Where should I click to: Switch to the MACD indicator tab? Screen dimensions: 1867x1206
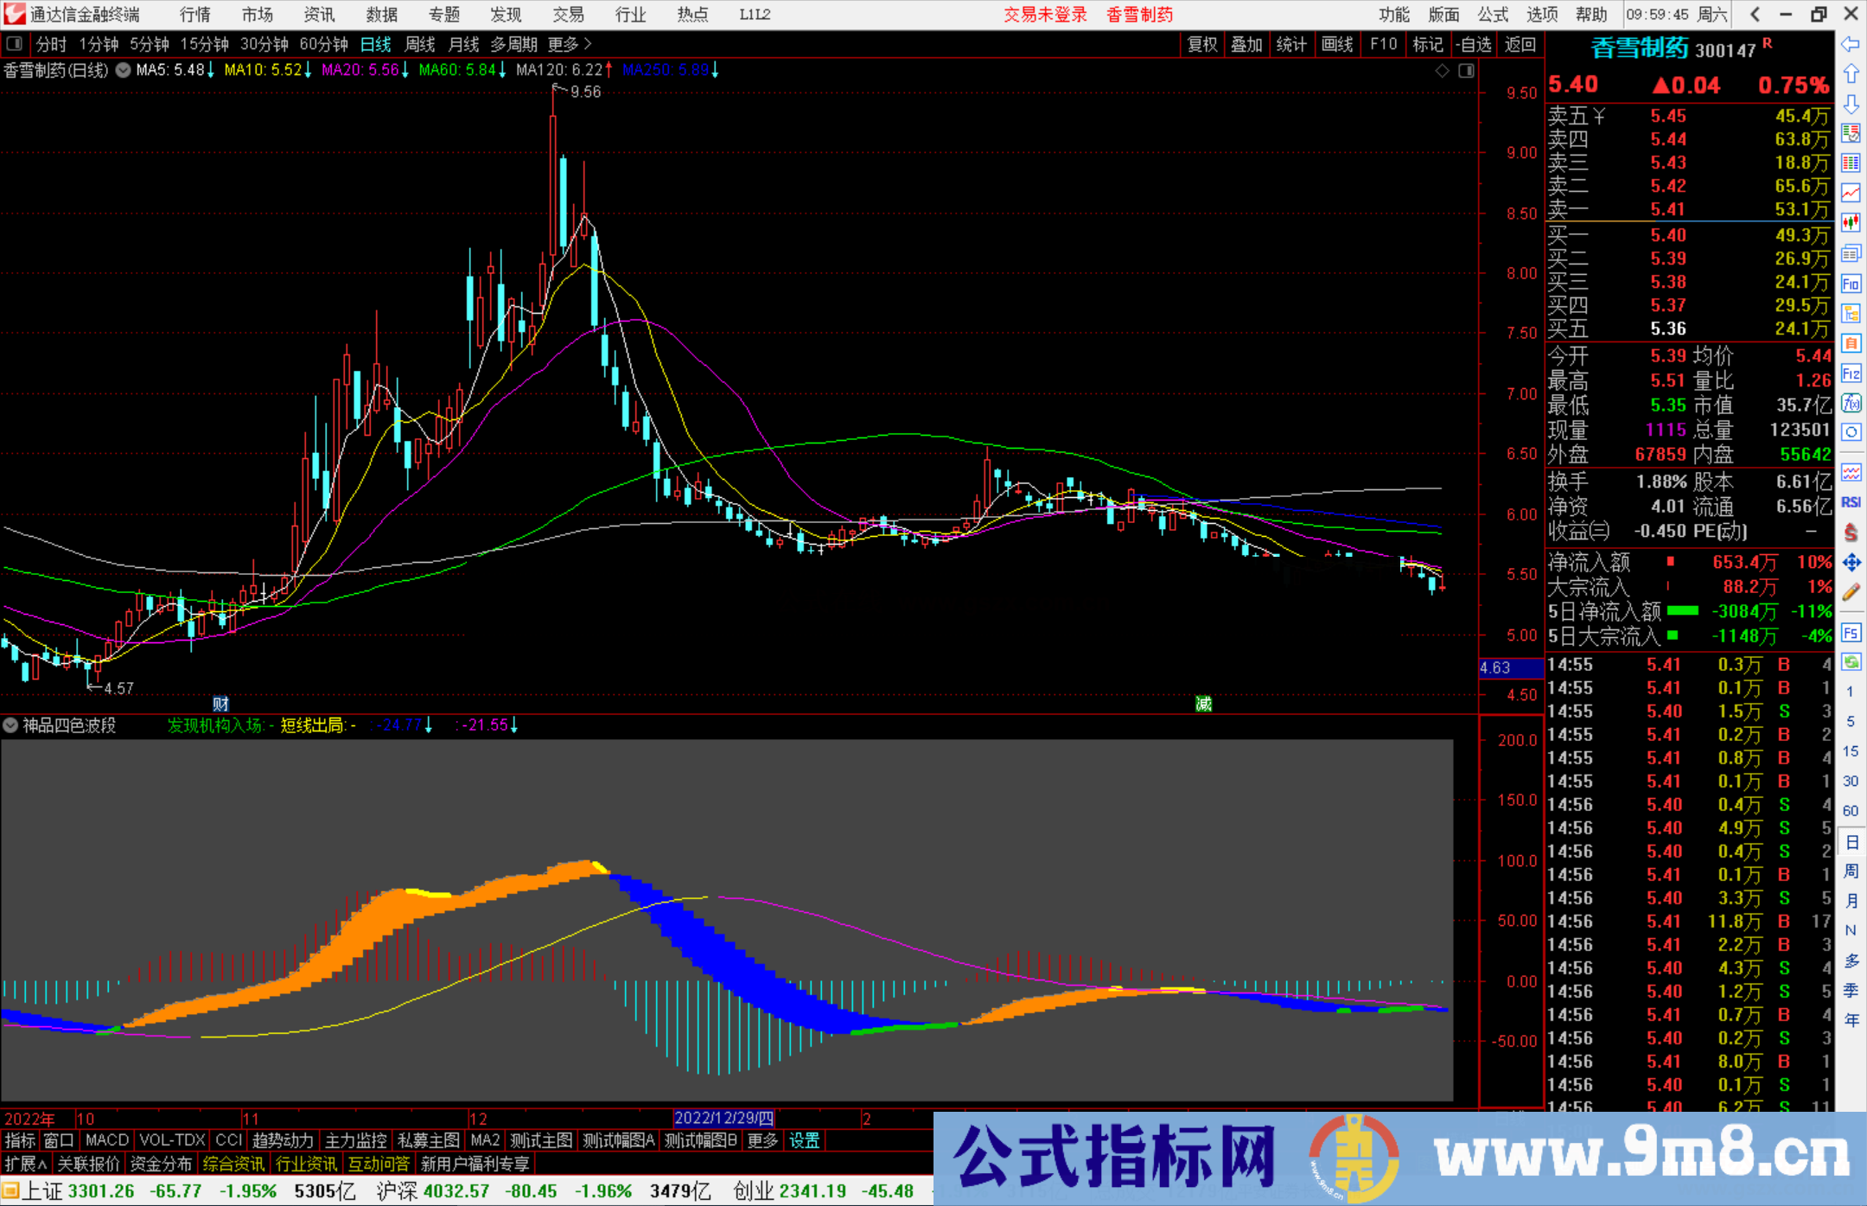(x=105, y=1140)
